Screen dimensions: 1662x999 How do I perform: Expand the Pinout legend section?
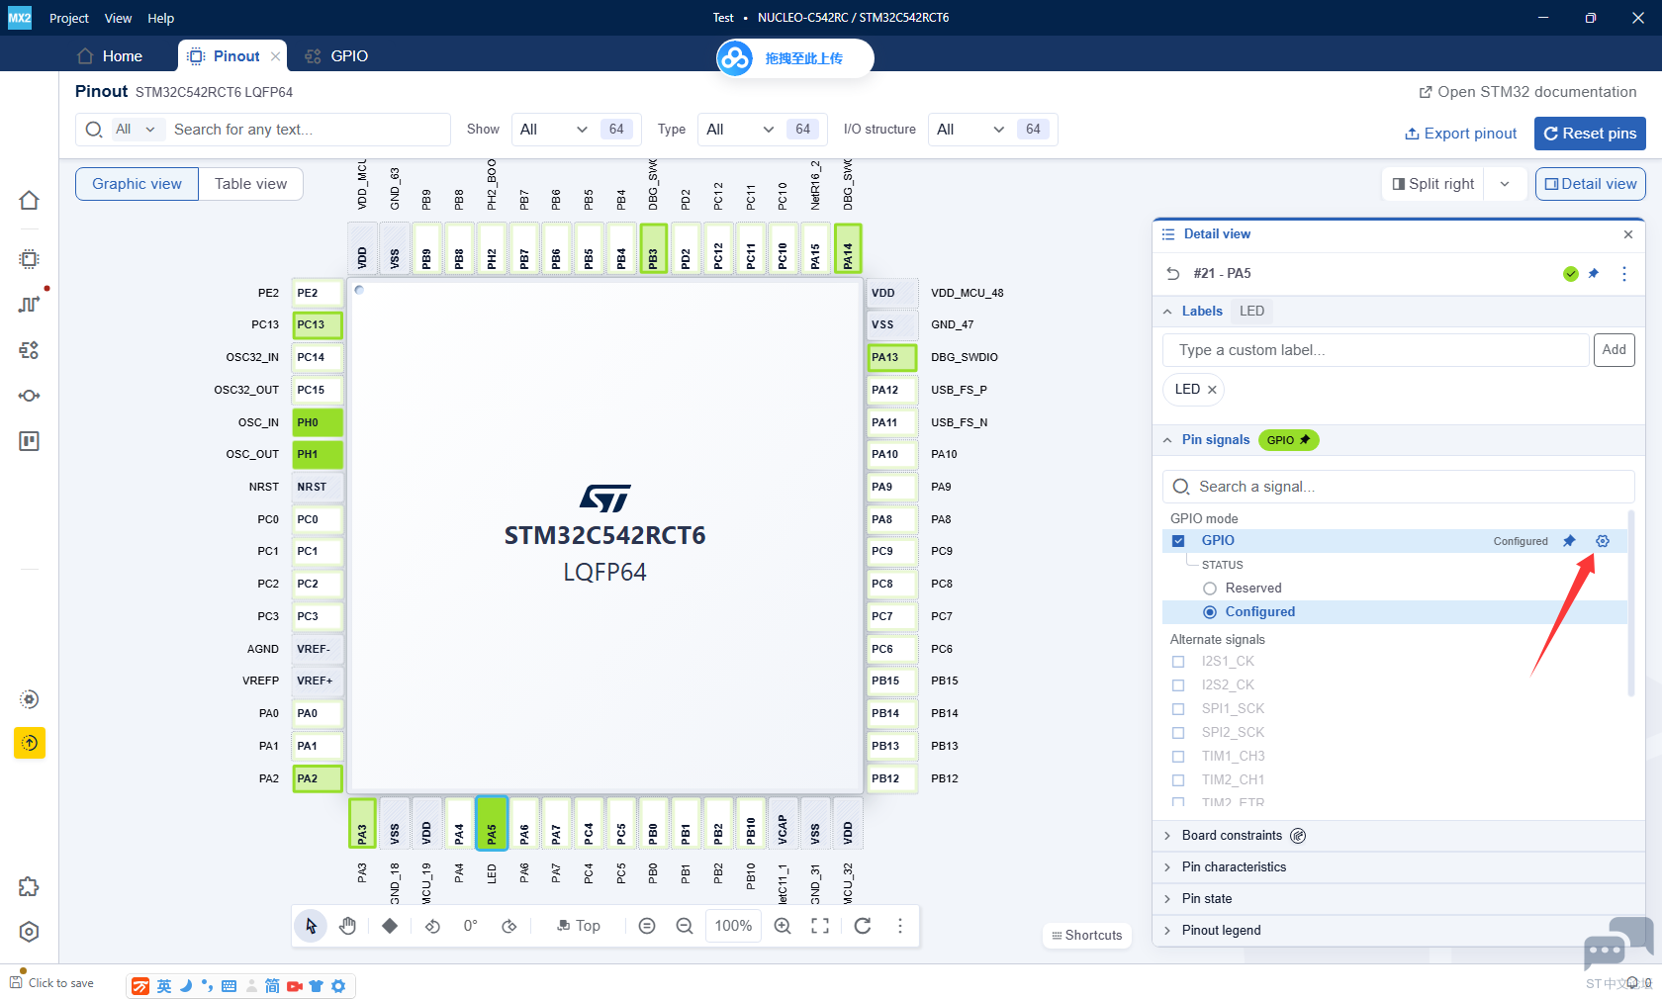tap(1168, 931)
